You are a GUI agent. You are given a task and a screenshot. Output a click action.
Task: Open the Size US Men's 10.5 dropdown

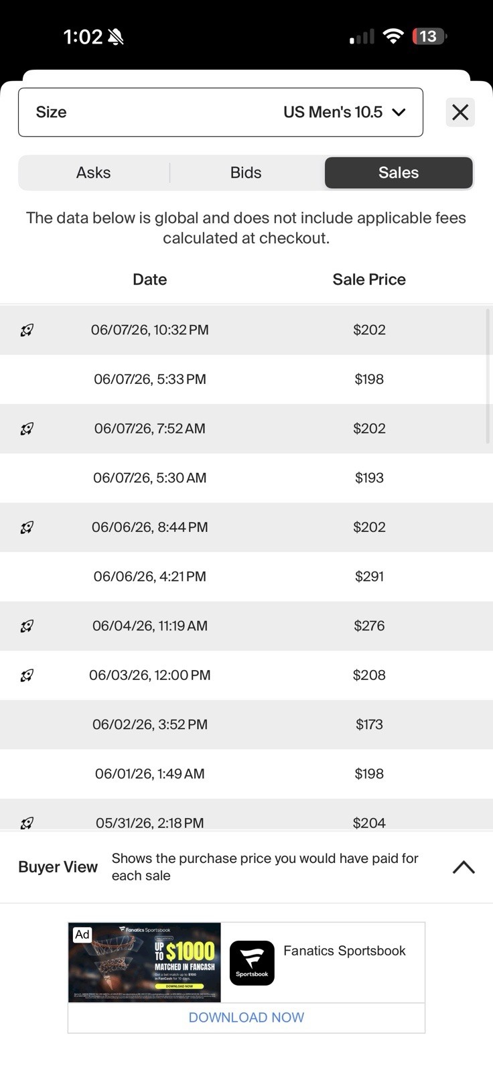pyautogui.click(x=220, y=112)
